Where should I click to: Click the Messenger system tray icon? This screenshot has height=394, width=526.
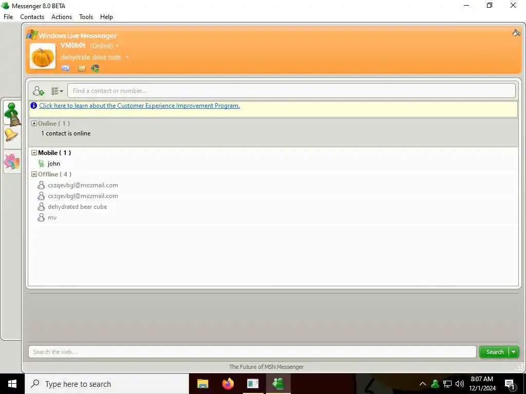pos(435,384)
